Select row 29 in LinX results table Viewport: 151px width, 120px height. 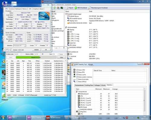35,91
